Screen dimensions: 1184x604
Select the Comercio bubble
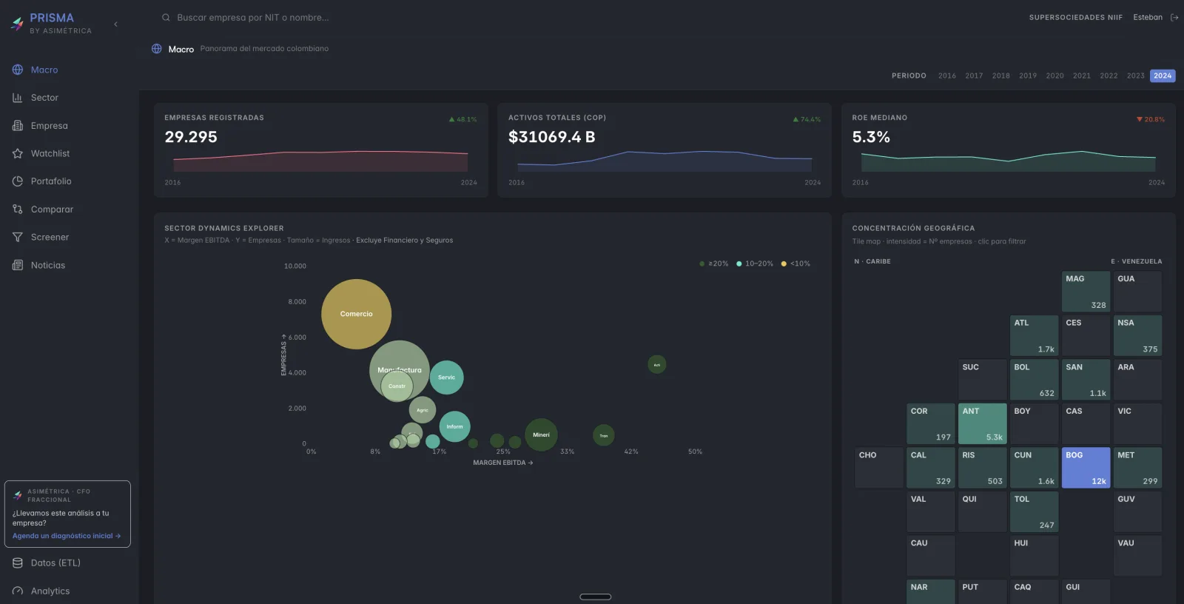pos(356,314)
